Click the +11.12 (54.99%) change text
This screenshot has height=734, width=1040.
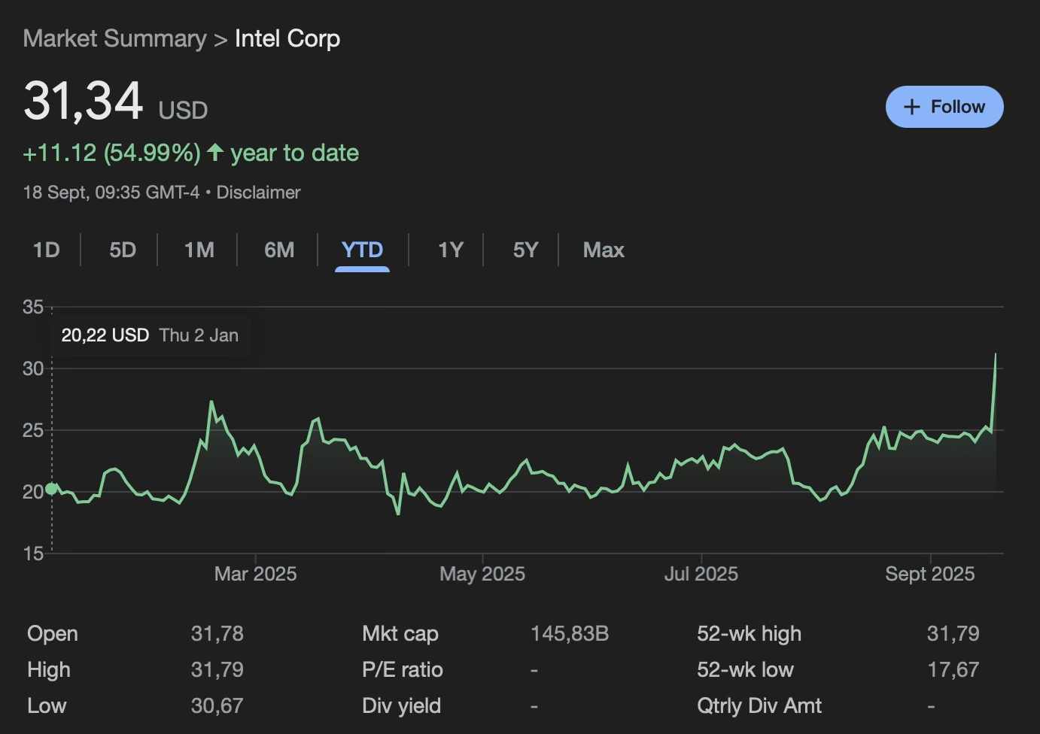(x=112, y=153)
